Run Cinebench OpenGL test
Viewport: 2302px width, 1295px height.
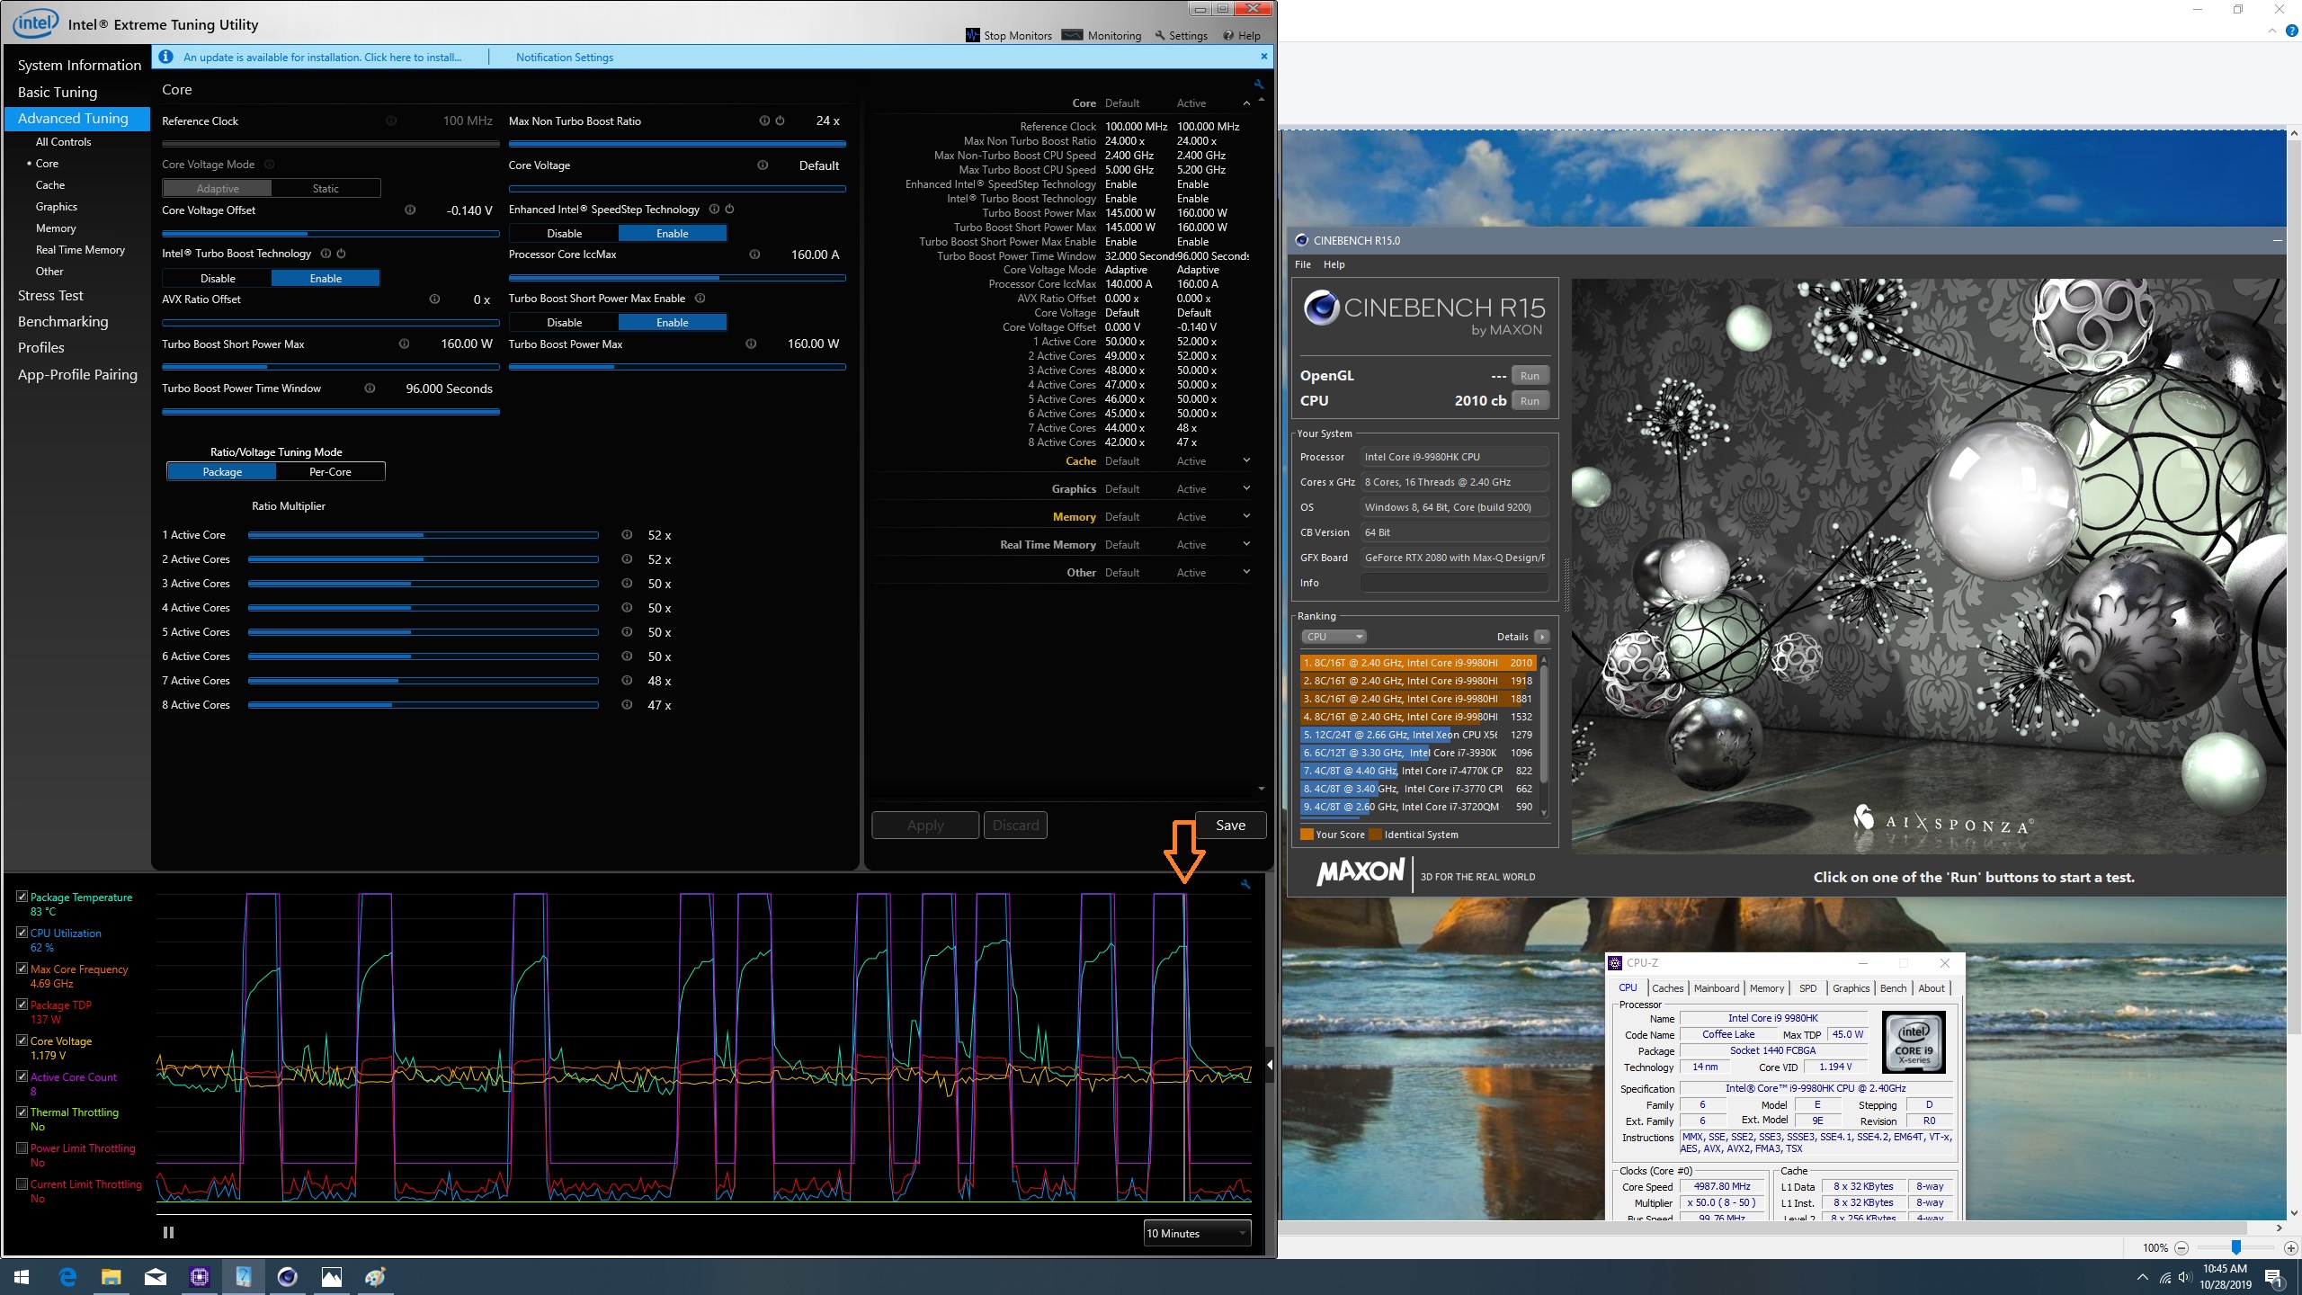pyautogui.click(x=1530, y=376)
